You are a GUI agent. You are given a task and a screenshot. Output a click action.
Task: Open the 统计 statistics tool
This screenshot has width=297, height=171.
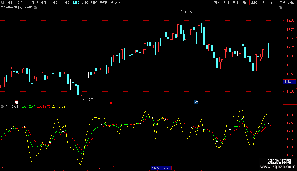[244, 2]
